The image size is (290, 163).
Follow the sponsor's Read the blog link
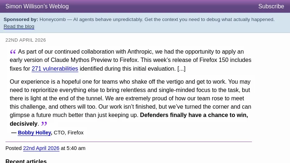coord(19,26)
